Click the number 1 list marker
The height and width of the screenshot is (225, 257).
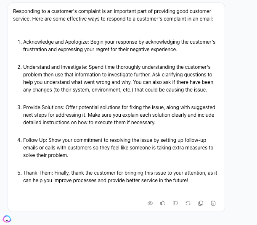click(x=19, y=42)
